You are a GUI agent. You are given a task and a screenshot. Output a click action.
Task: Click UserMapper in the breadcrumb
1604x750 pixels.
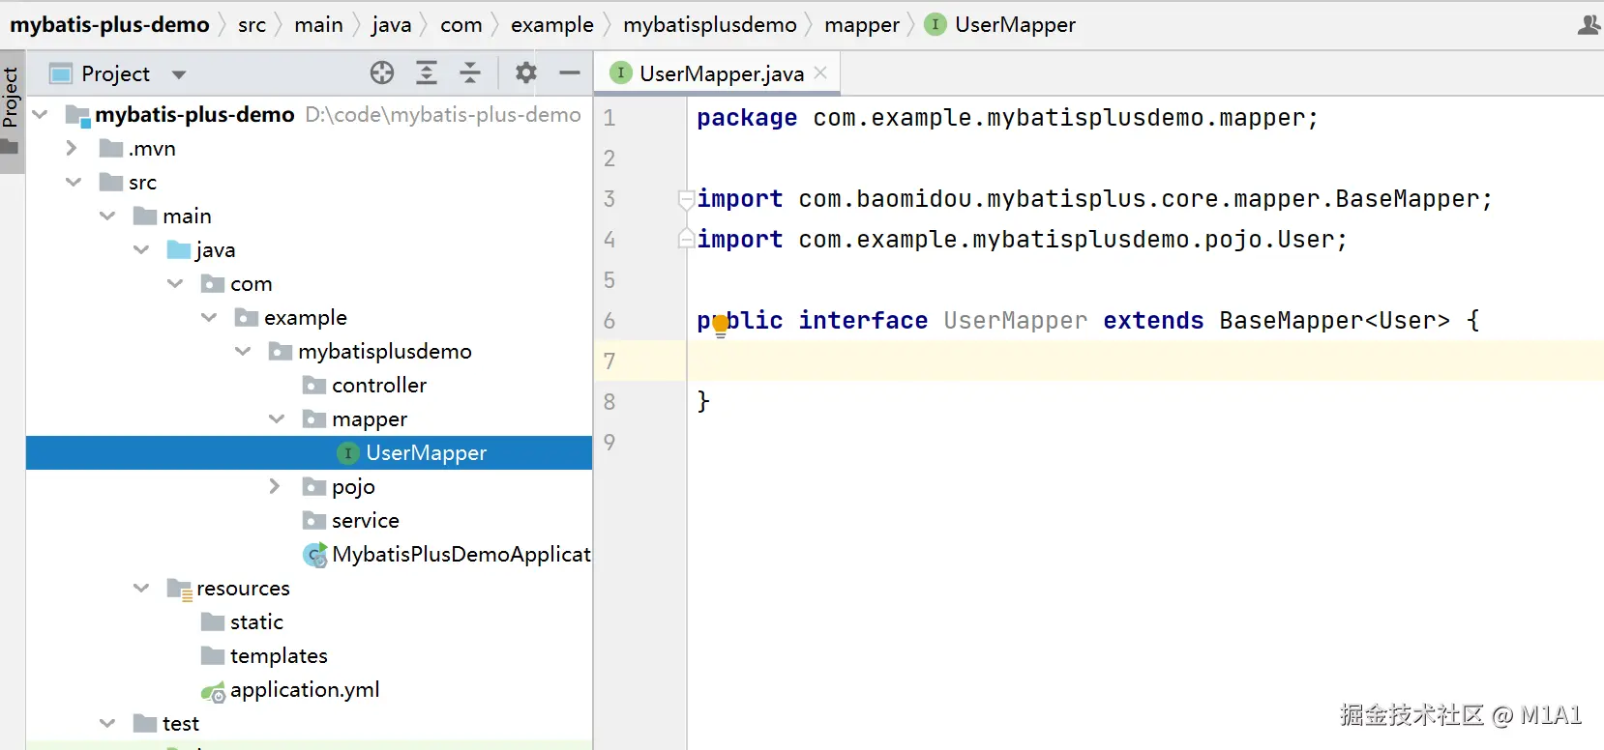tap(1015, 25)
